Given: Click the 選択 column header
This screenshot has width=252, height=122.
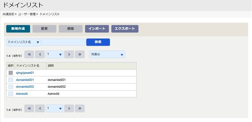Looking at the screenshot, I should point(11,66).
